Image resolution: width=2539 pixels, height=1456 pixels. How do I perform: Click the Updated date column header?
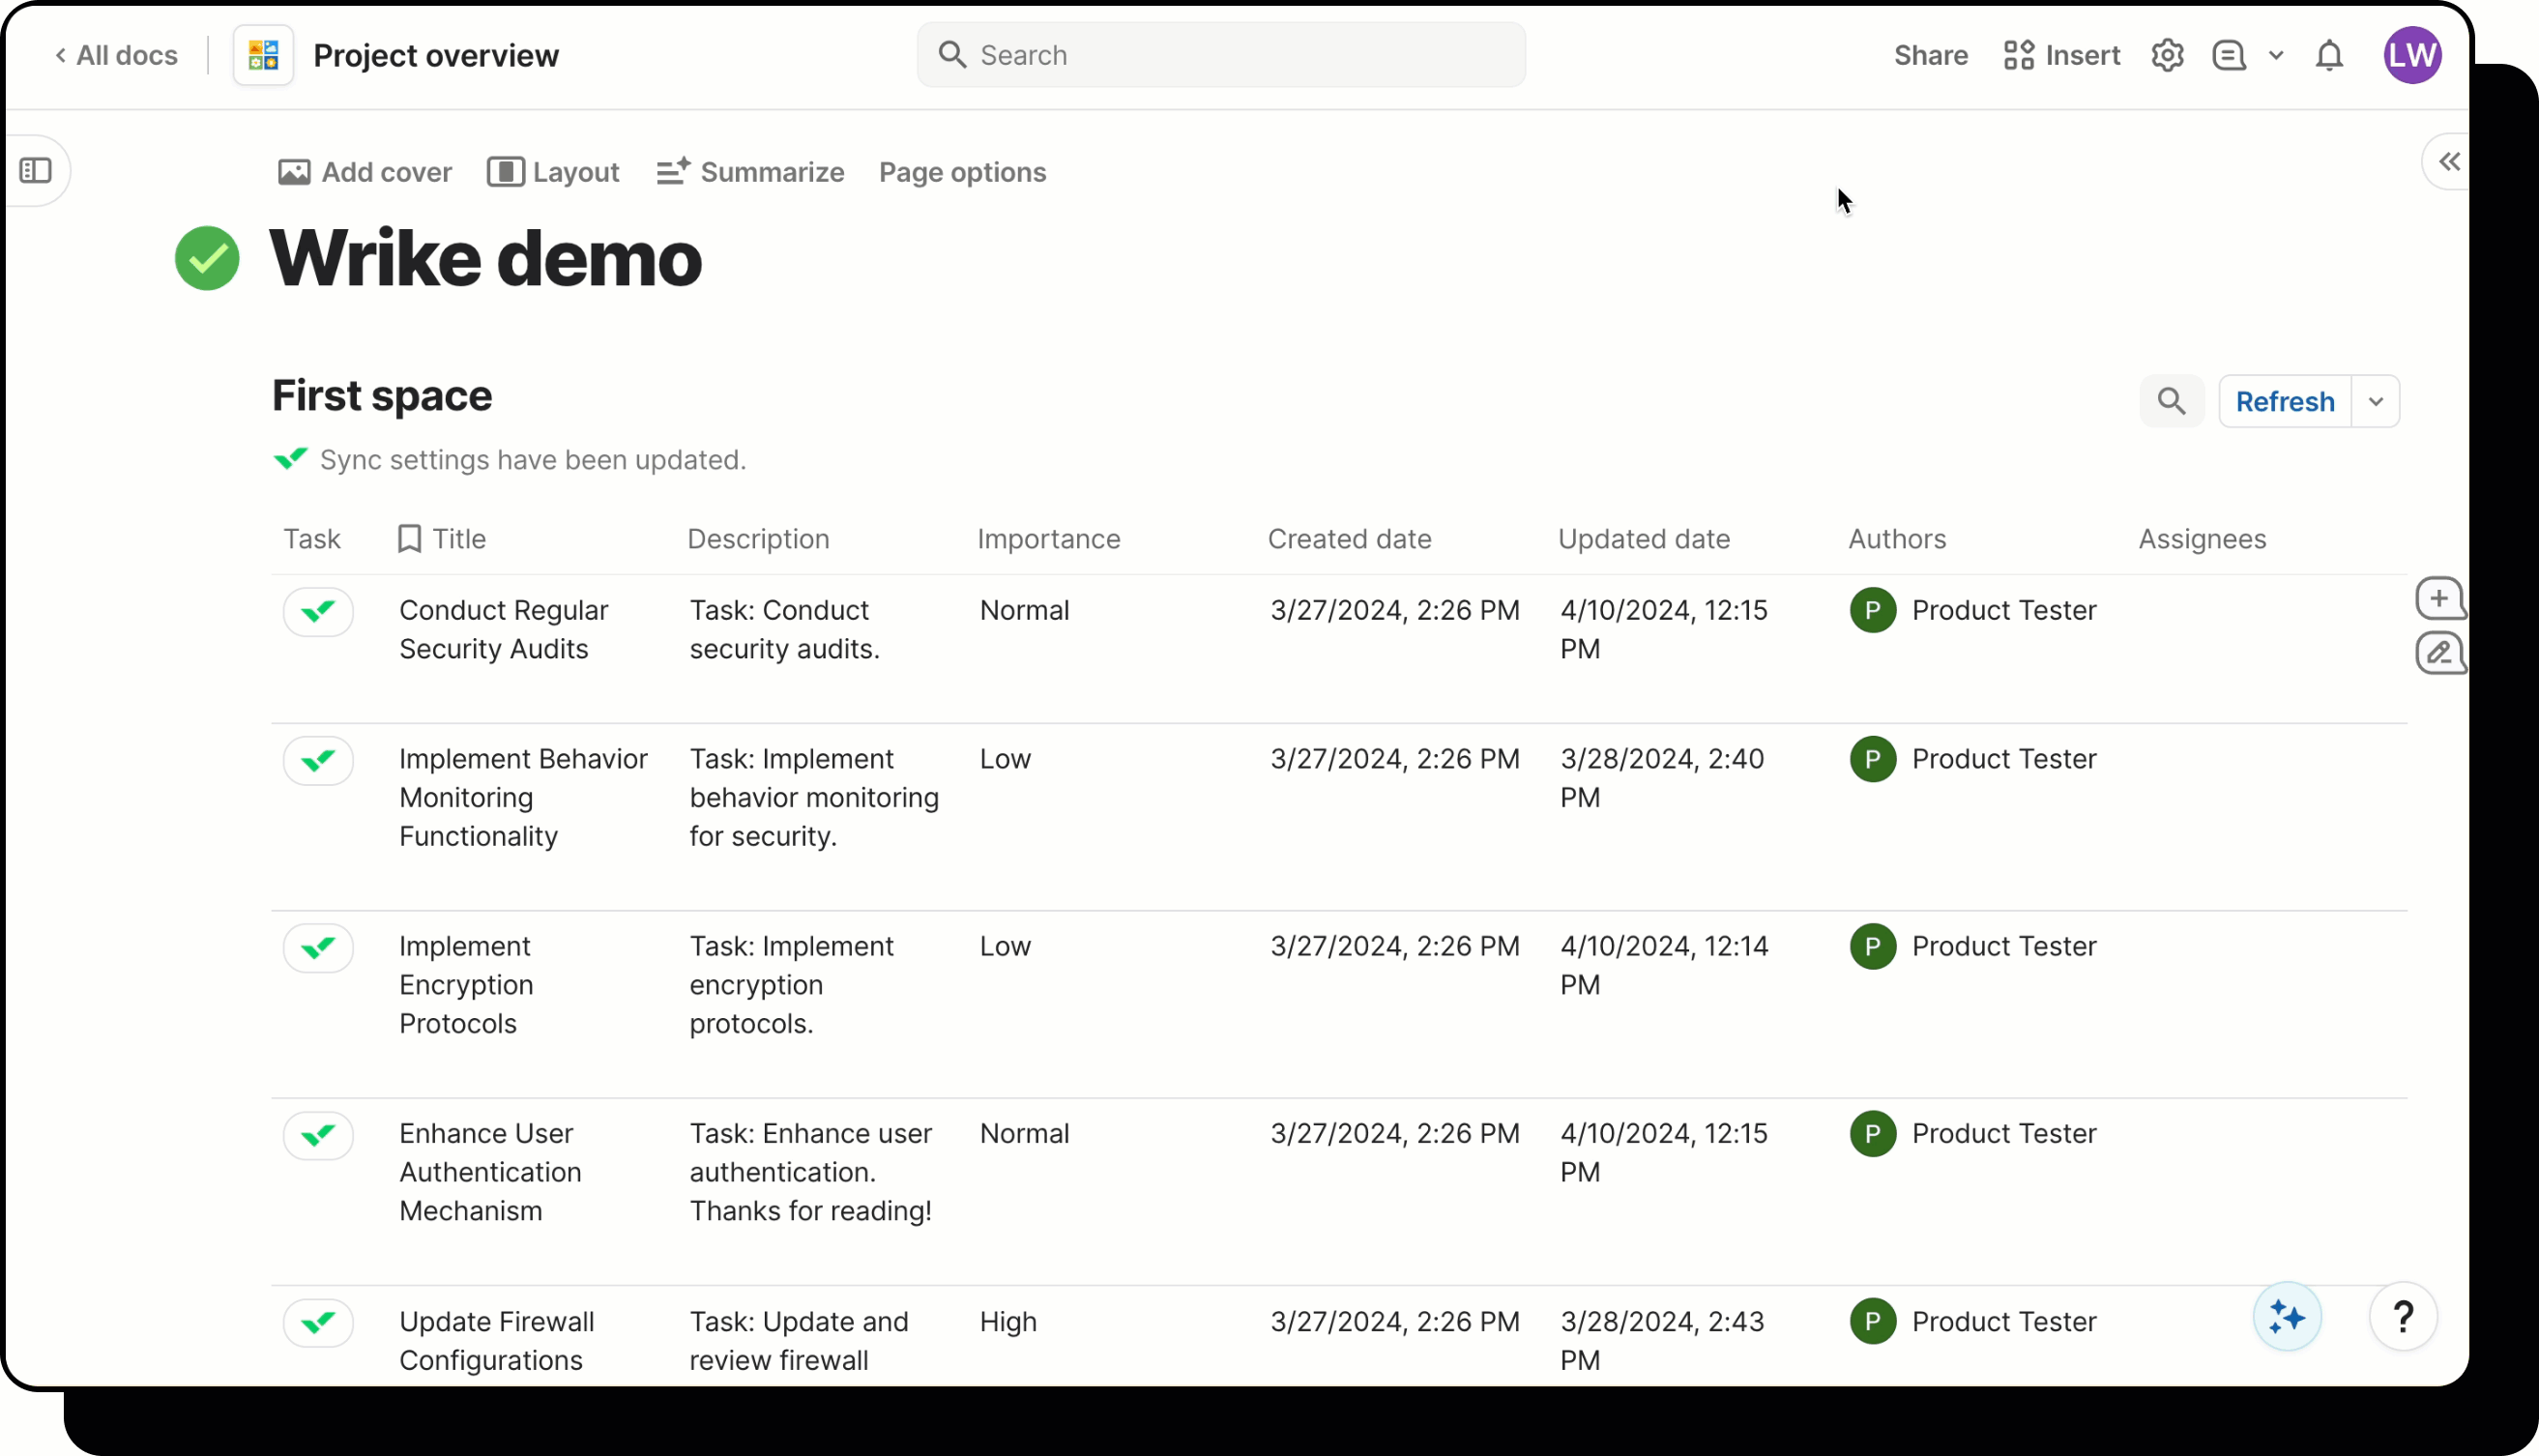(x=1644, y=539)
